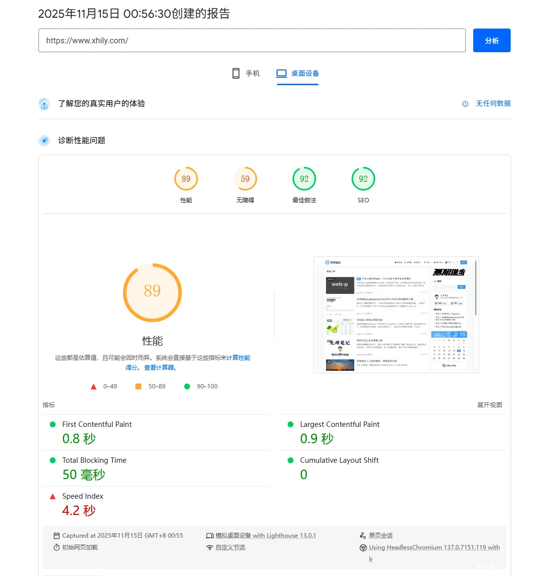Expand the Largest Contentful Paint metric
Image resolution: width=554 pixels, height=577 pixels.
tap(340, 424)
